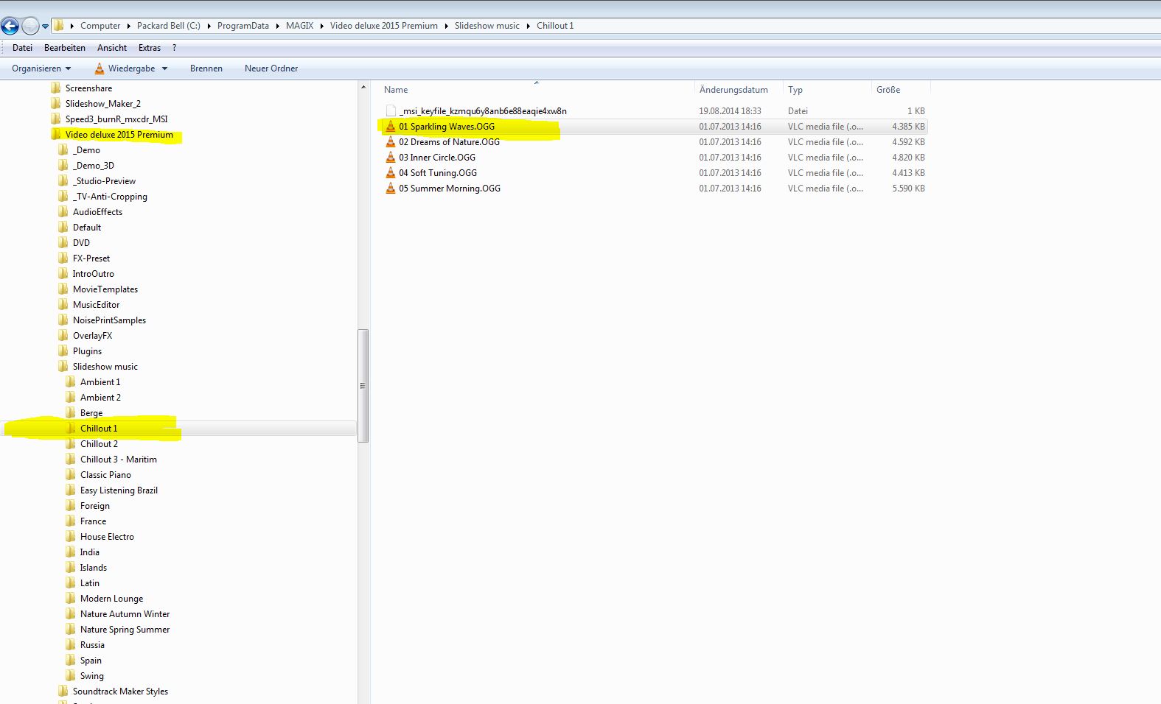Open the Organisieren dropdown menu
This screenshot has width=1161, height=704.
click(41, 68)
